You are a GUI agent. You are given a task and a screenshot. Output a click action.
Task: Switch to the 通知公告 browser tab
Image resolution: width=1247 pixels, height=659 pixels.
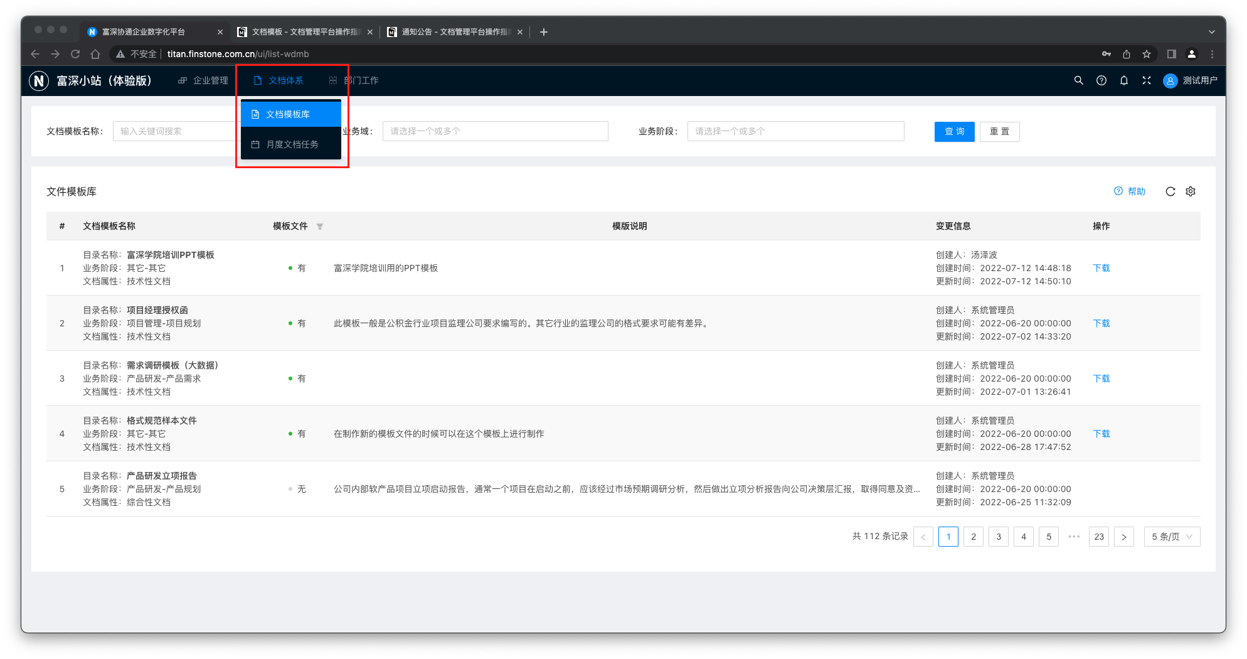coord(455,32)
